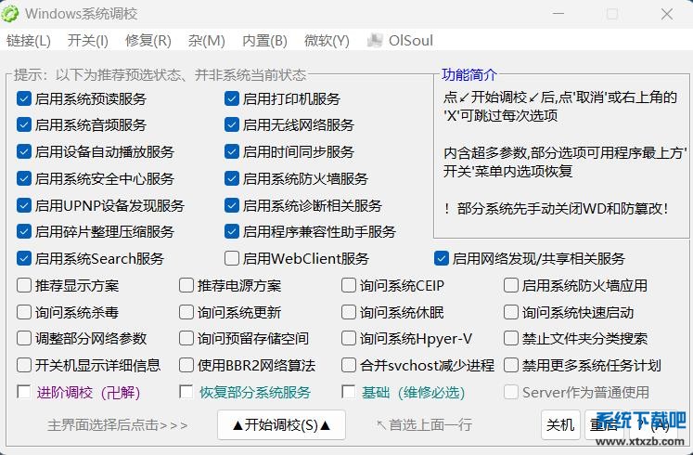Uncheck 启用系统安全中心服务 checkbox
Screen dimensions: 693x455
24,178
